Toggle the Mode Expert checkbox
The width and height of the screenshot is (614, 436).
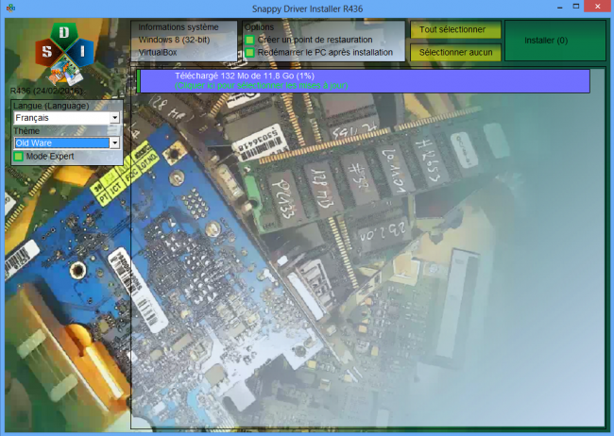click(18, 157)
